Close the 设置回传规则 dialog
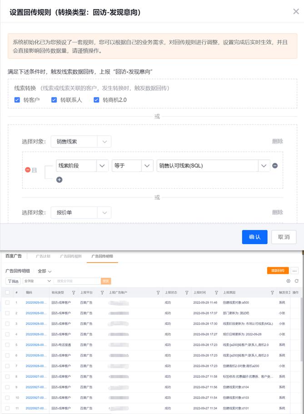The width and height of the screenshot is (304, 414). tap(296, 12)
